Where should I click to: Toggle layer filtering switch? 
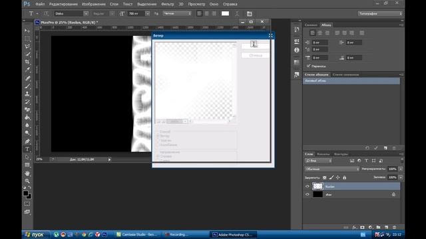point(402,161)
